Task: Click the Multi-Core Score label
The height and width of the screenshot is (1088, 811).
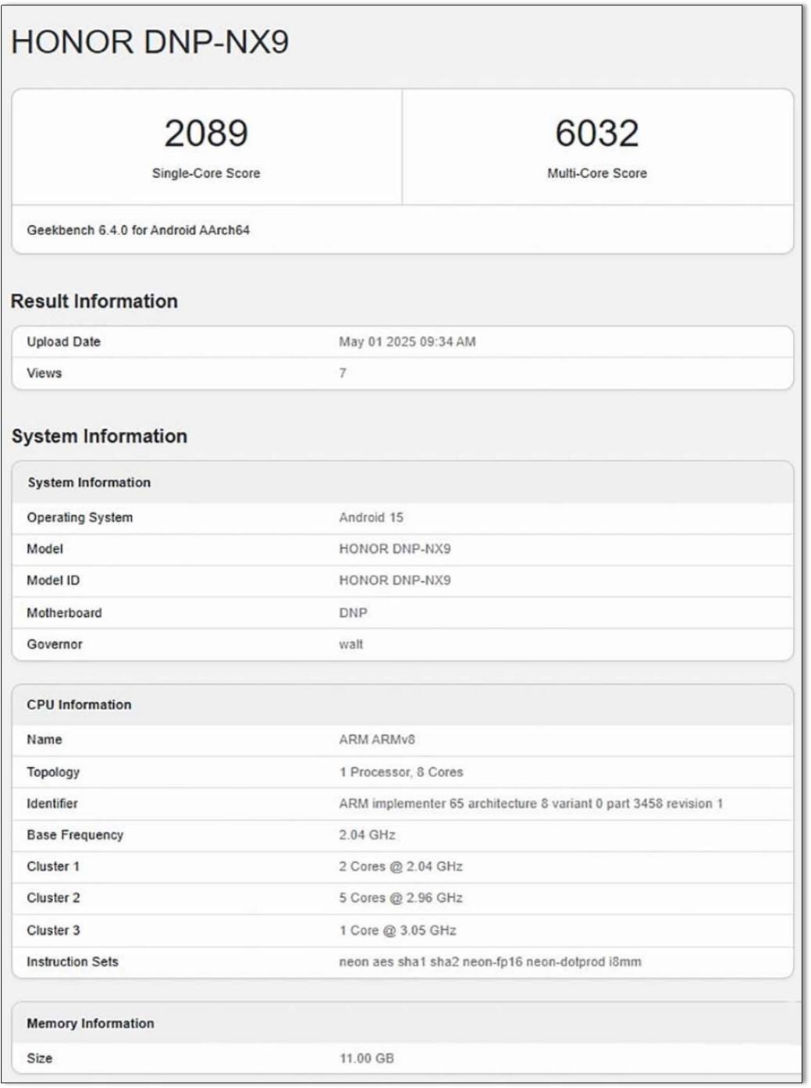Action: (x=597, y=173)
